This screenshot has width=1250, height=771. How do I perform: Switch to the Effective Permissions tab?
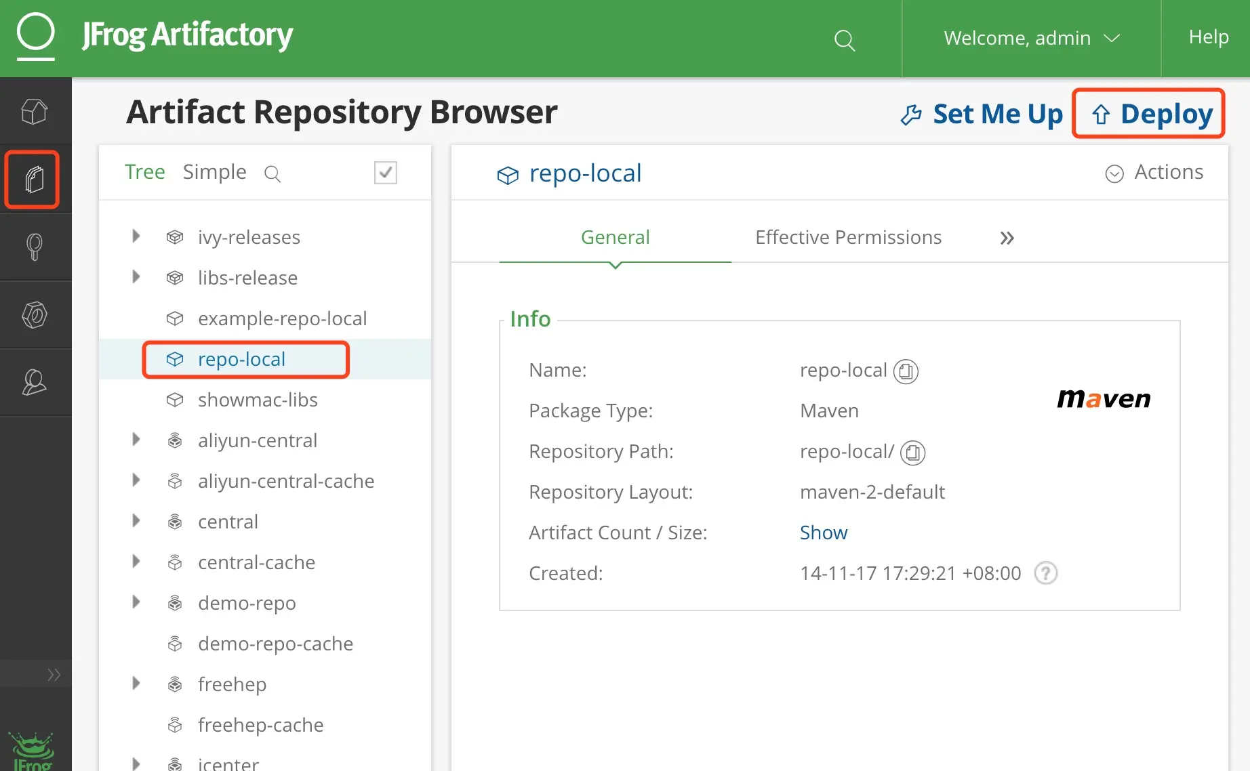(x=848, y=237)
